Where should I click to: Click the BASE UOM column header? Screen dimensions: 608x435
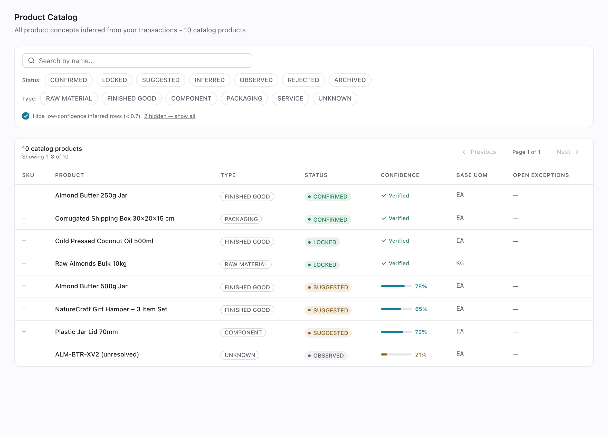472,175
